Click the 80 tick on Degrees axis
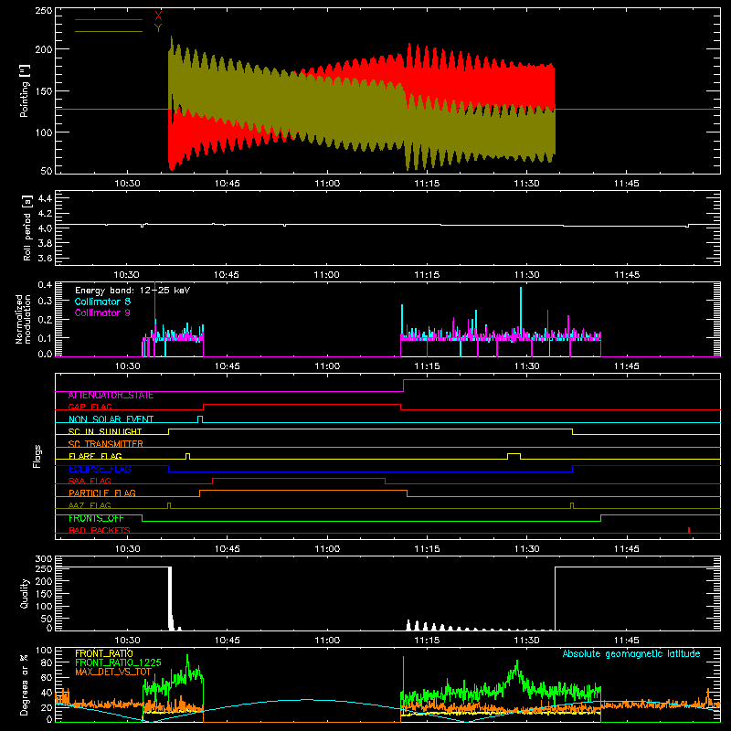Screen dimensions: 731x731 pyautogui.click(x=47, y=662)
